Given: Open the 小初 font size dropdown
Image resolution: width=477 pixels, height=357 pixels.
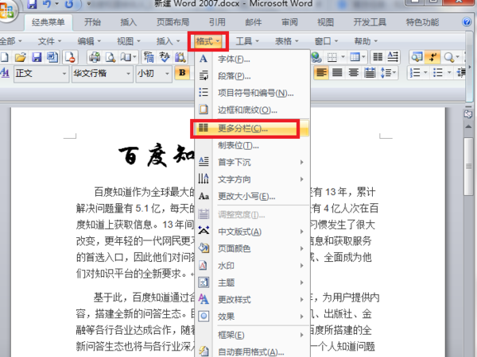Looking at the screenshot, I should [167, 74].
